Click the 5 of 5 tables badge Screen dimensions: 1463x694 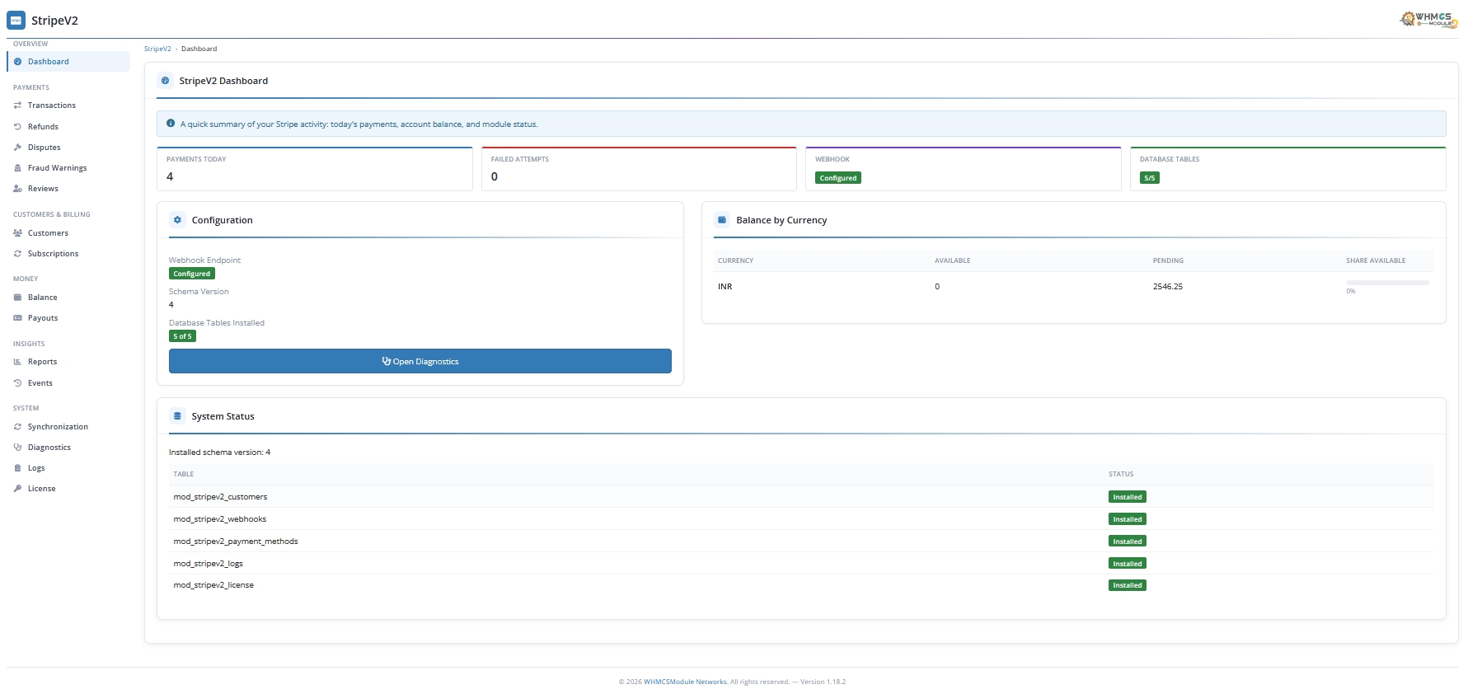coord(182,336)
